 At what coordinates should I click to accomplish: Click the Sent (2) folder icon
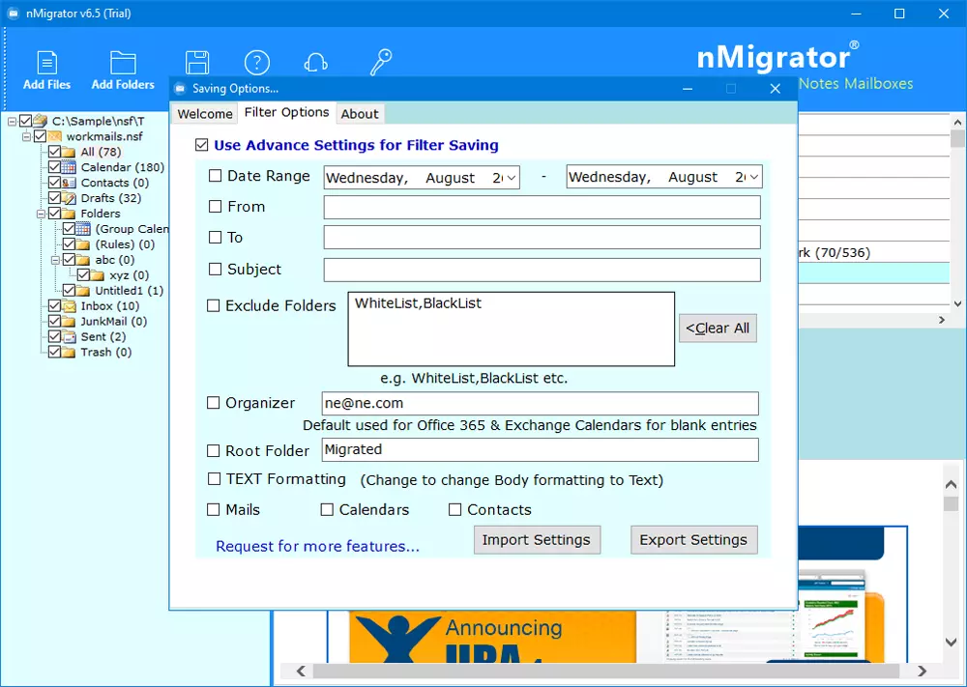[69, 336]
